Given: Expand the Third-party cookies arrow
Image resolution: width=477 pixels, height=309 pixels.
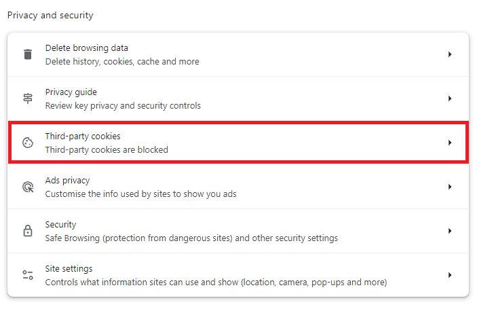Looking at the screenshot, I should tap(450, 143).
